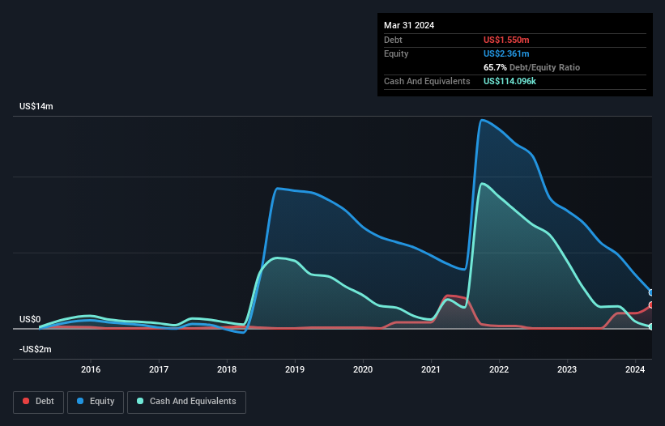Click the Debt label in tooltip

click(x=393, y=40)
